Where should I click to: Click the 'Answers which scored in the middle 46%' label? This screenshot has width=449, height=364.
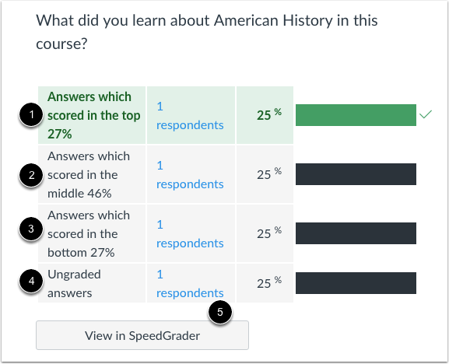(x=89, y=174)
